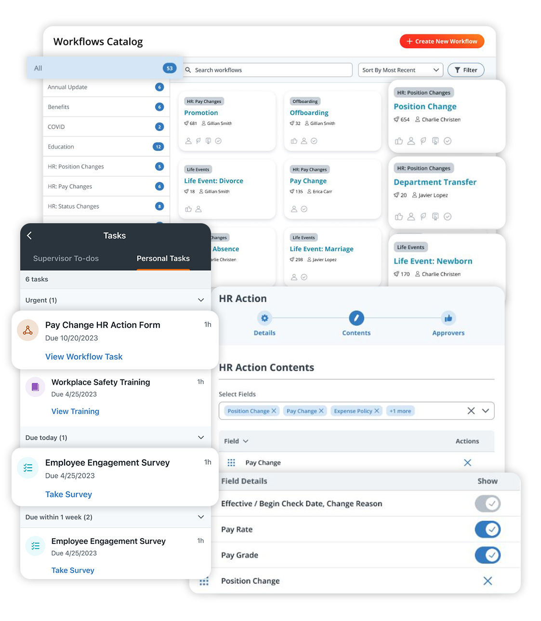Click the thumbs-up icon on Position Change card

399,141
